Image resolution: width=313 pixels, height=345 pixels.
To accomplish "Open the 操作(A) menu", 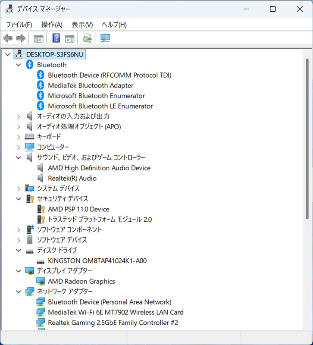I will [x=52, y=25].
